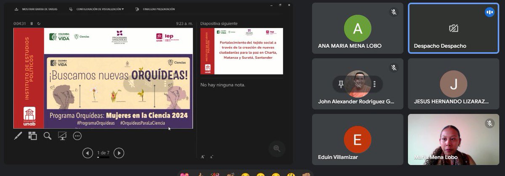Restart the presentation timer
Image resolution: width=505 pixels, height=176 pixels.
(39, 23)
